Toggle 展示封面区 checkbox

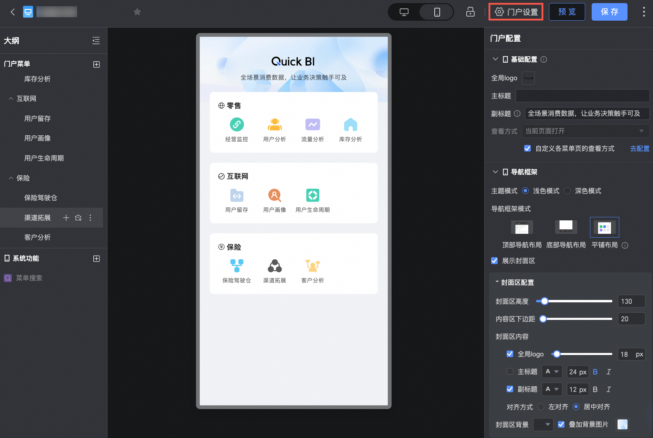(x=495, y=261)
